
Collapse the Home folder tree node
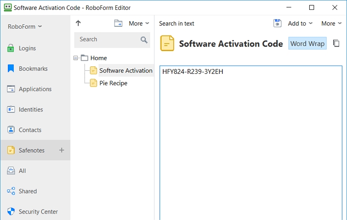click(x=76, y=58)
